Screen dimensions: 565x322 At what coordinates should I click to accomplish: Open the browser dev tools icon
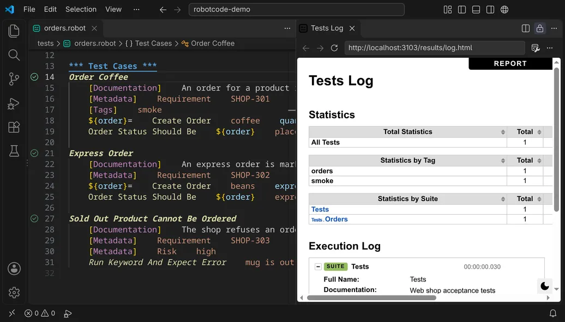536,48
